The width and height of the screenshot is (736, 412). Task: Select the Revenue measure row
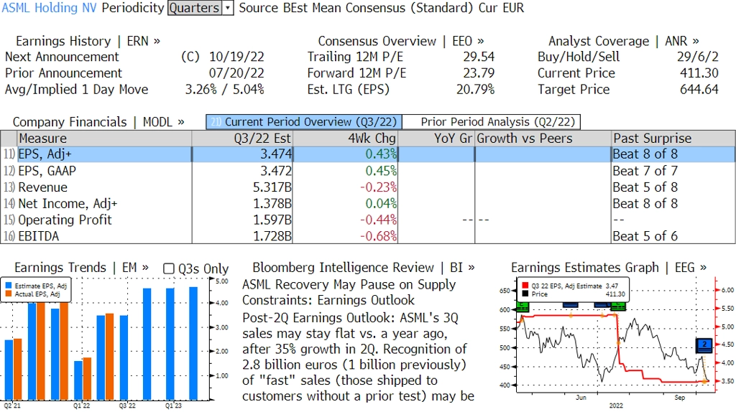pos(367,187)
